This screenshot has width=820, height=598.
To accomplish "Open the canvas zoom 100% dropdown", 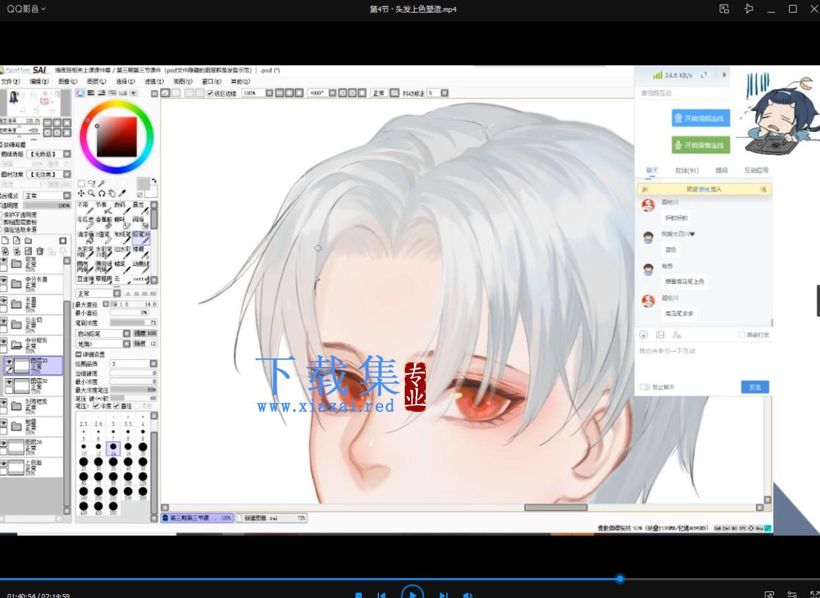I will tap(269, 93).
